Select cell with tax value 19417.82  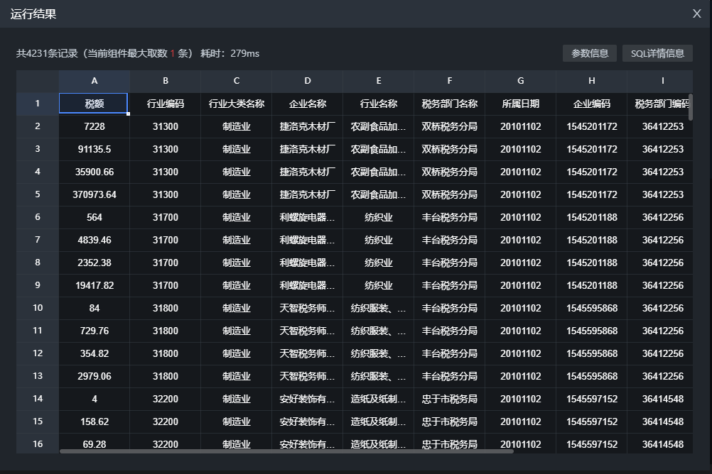[95, 285]
